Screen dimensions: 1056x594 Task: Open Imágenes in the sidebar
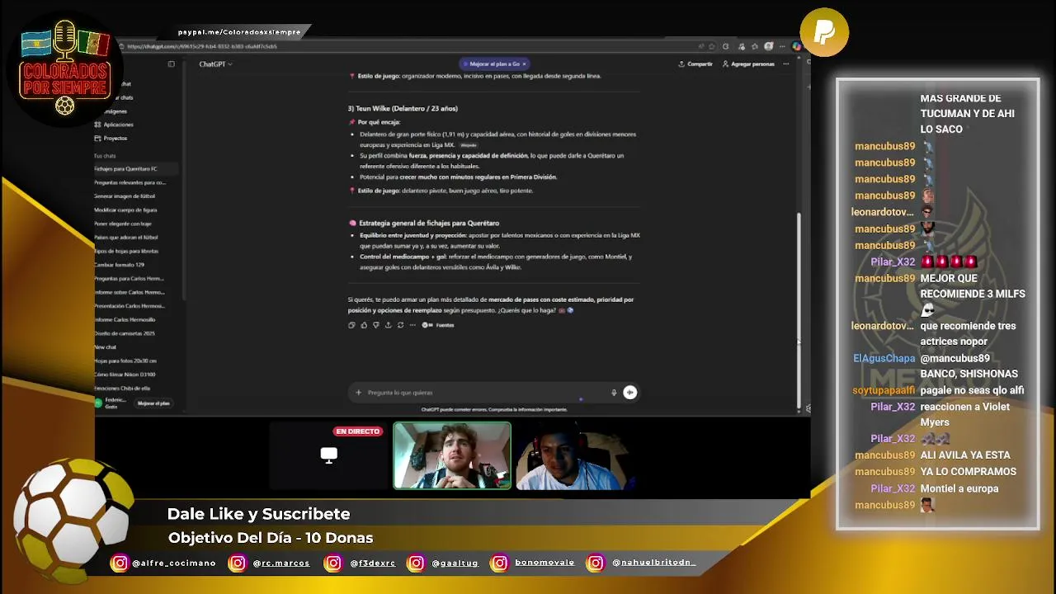pyautogui.click(x=115, y=111)
